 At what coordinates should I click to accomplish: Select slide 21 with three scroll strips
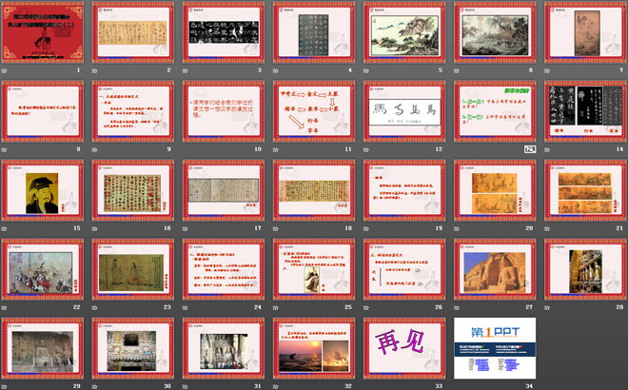click(585, 190)
